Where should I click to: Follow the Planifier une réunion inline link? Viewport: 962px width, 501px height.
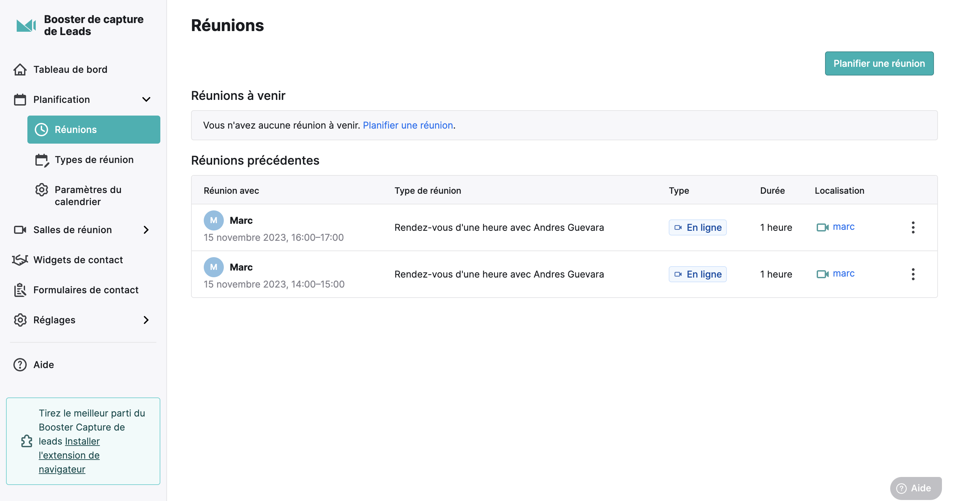(x=408, y=125)
